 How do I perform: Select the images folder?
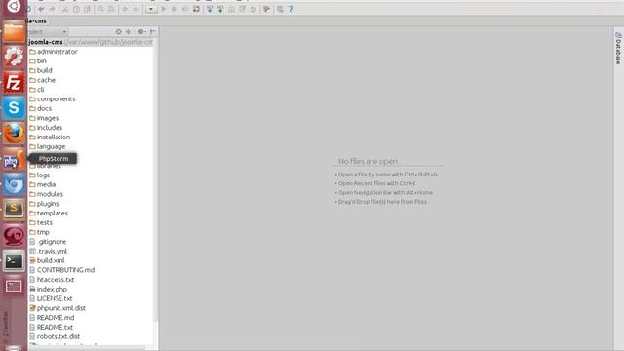coord(44,118)
